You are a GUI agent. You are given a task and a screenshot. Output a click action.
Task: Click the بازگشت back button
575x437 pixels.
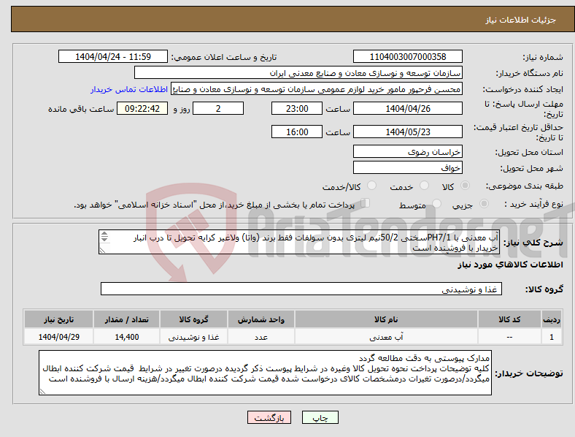(x=269, y=417)
